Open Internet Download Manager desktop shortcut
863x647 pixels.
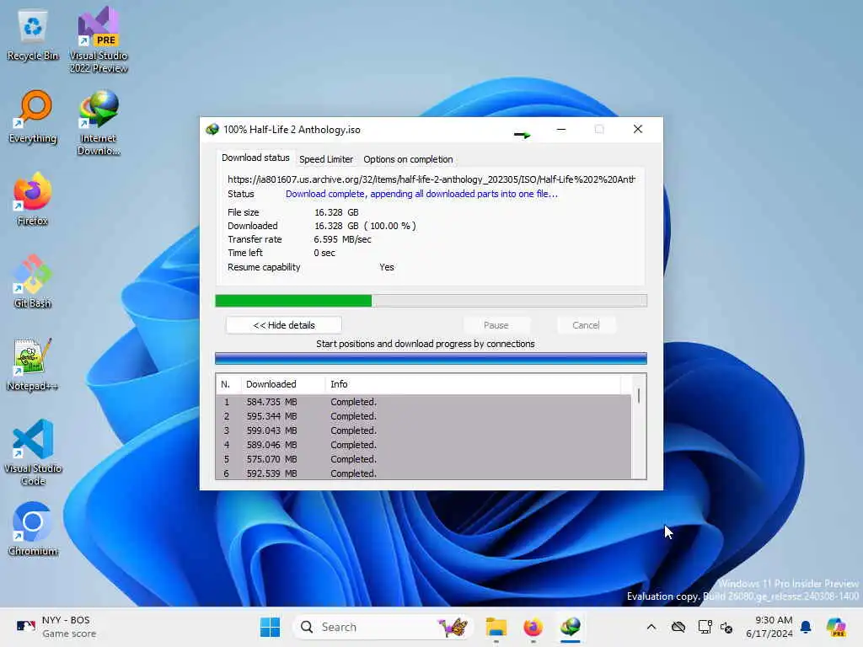point(99,122)
